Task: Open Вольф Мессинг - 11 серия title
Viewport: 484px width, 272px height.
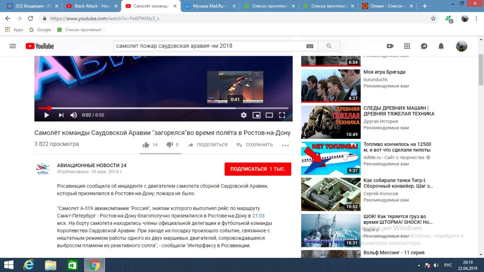Action: (x=394, y=253)
